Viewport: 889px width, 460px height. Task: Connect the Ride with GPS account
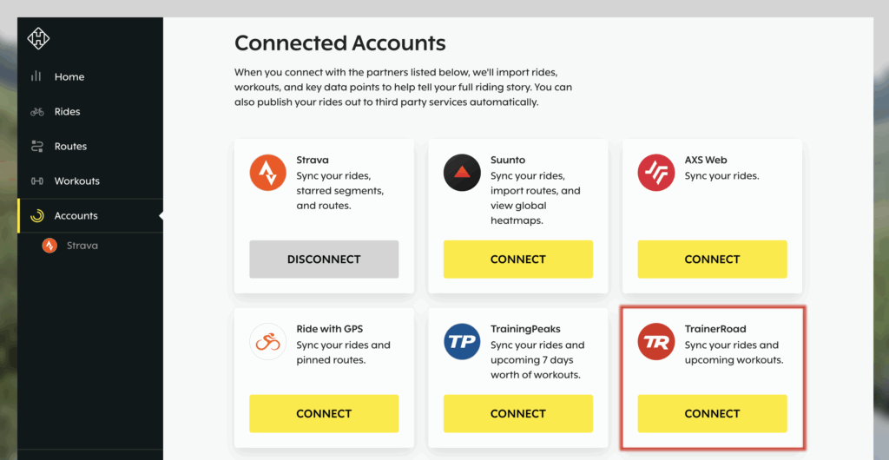click(x=324, y=413)
